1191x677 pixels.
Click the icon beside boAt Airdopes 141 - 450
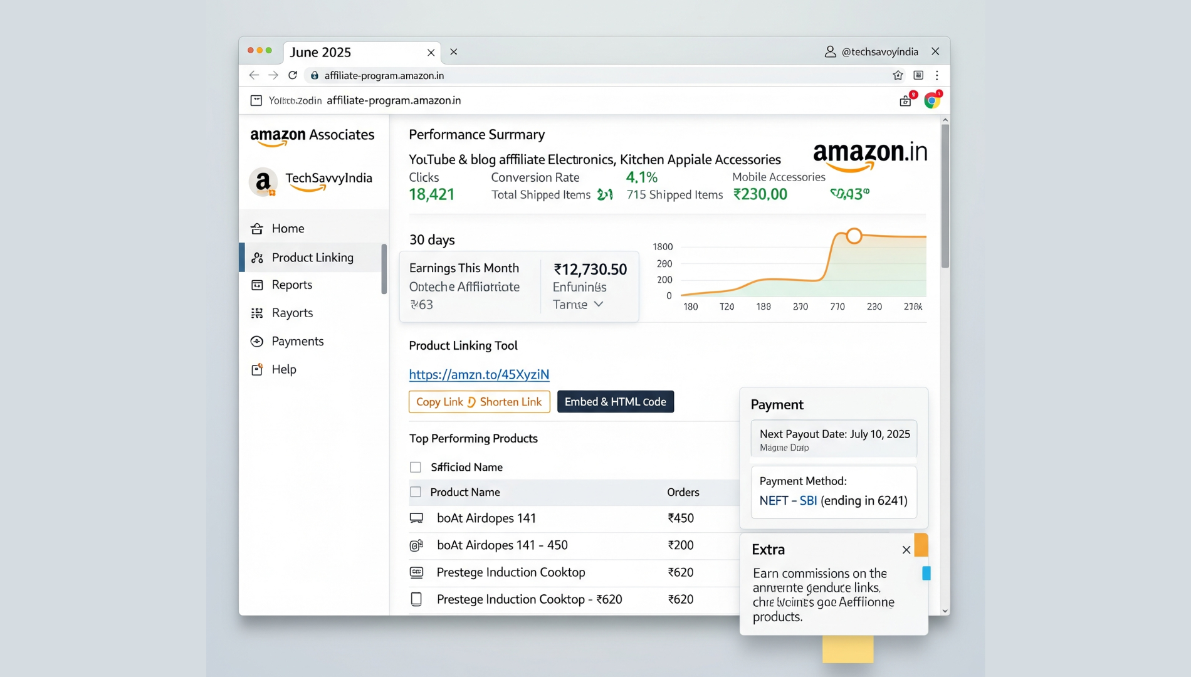coord(416,545)
